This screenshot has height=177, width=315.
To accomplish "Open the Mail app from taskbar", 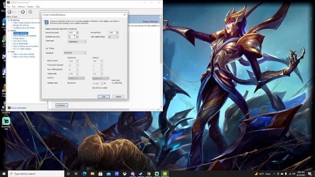I will pyautogui.click(x=108, y=174).
